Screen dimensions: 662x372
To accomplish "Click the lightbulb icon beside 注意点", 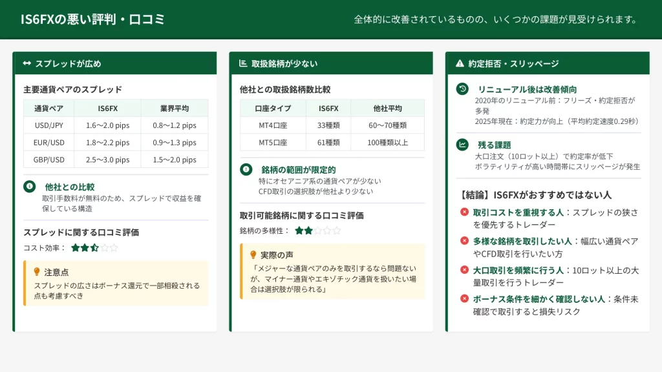I will (37, 272).
